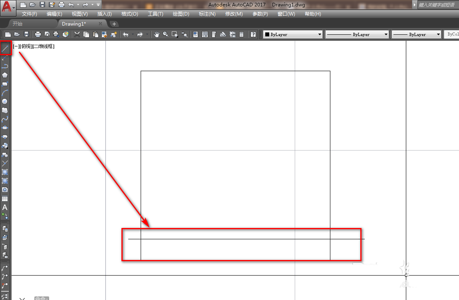Select the Rectangle draw tool
The image size is (459, 300).
tap(5, 84)
